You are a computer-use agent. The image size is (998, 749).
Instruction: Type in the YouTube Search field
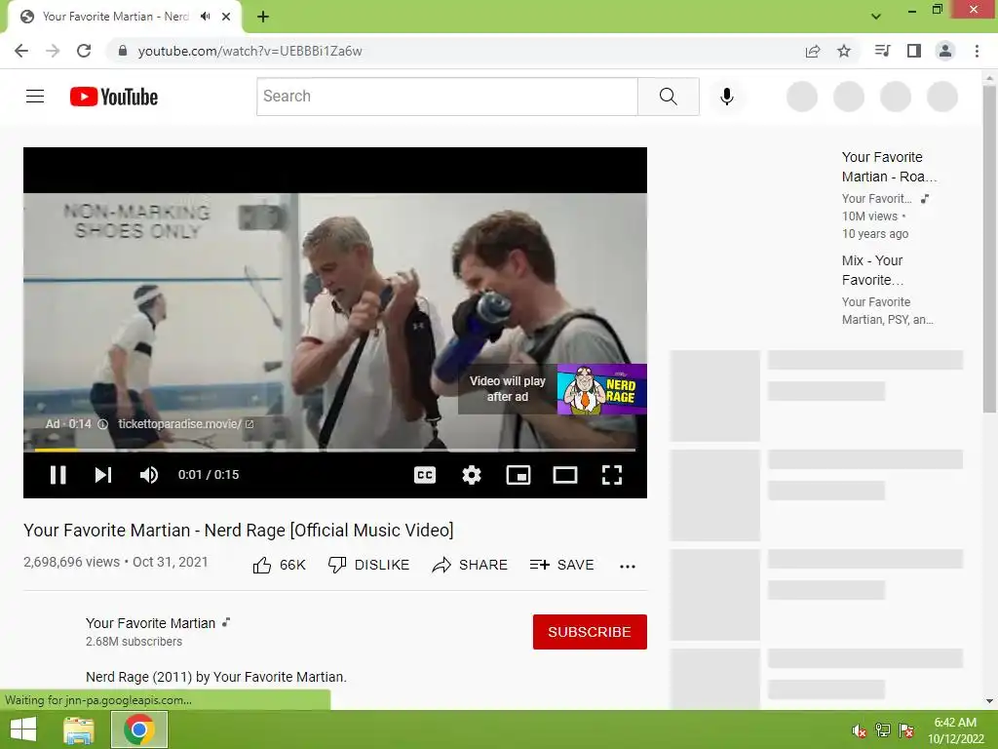pyautogui.click(x=446, y=97)
